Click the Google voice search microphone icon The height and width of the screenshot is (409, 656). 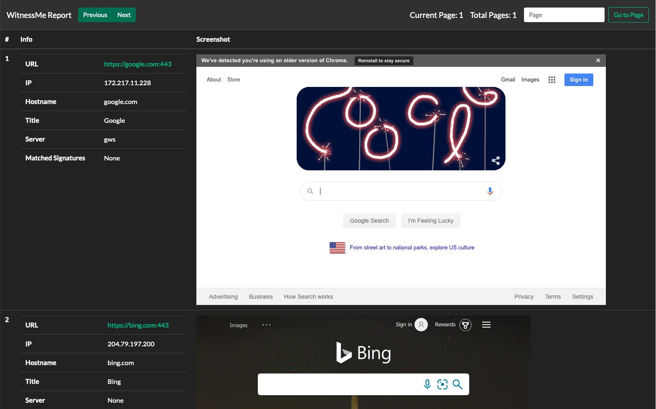490,191
